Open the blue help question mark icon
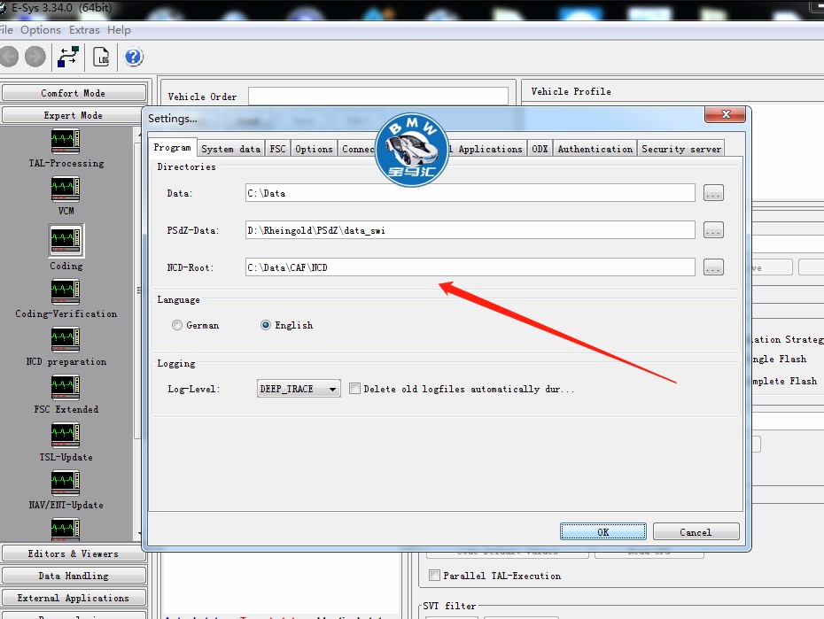This screenshot has height=619, width=824. point(134,57)
